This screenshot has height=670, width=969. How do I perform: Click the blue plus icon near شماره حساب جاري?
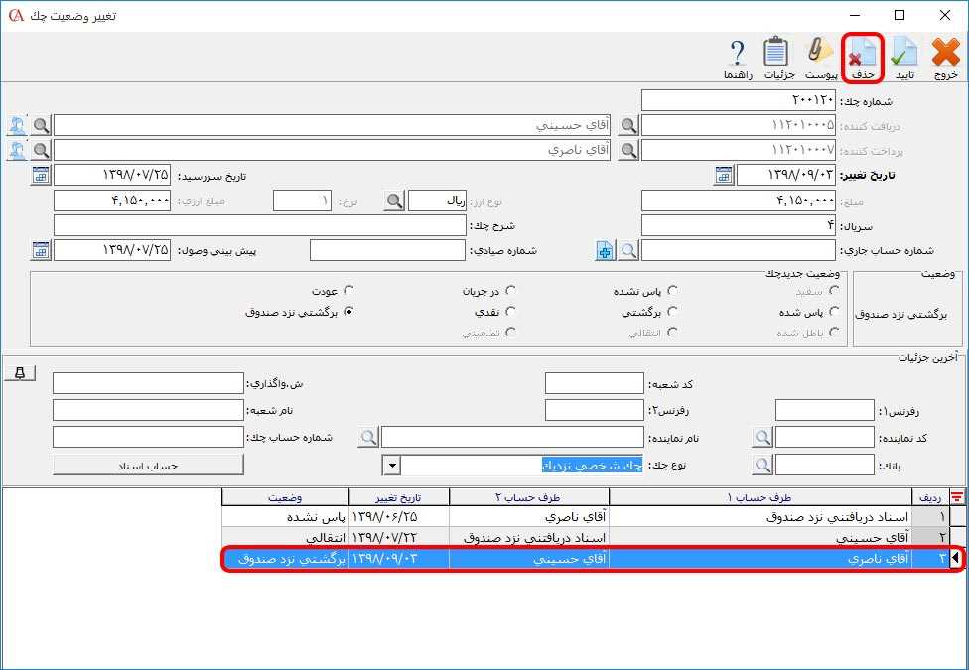coord(604,251)
